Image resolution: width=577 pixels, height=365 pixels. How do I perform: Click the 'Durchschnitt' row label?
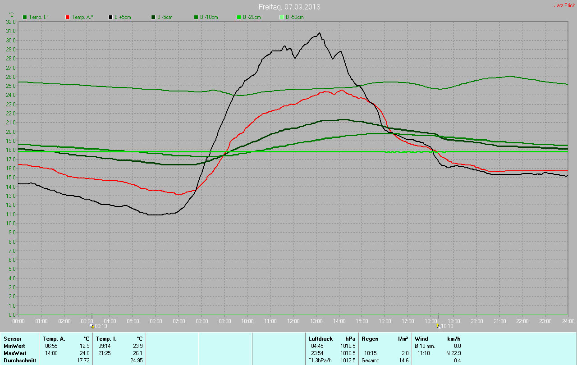click(20, 360)
